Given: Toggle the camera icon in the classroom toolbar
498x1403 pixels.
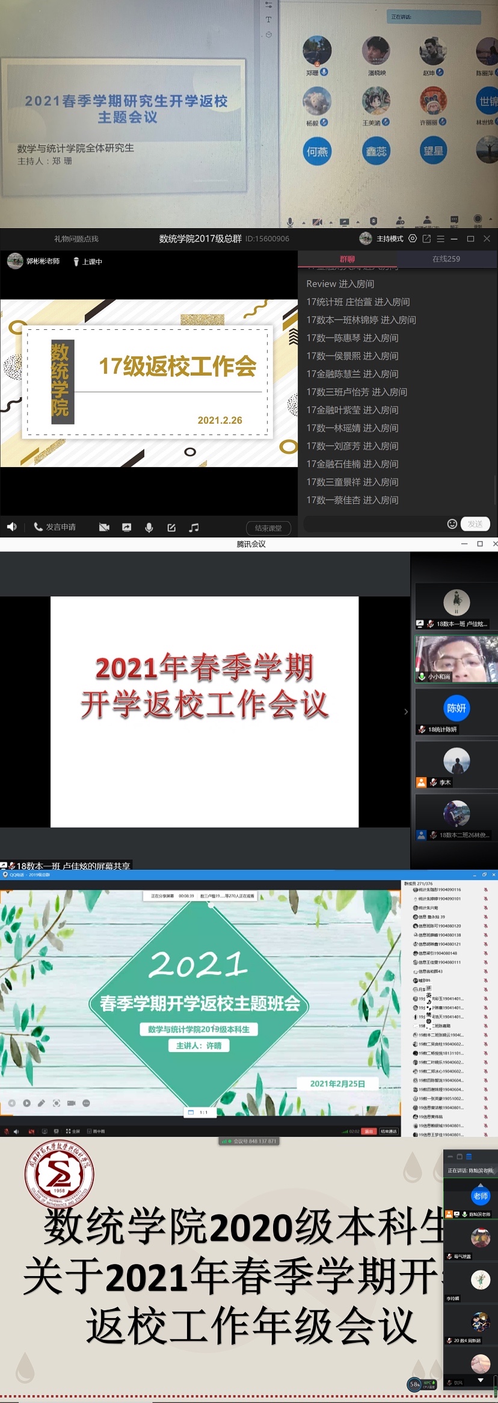Looking at the screenshot, I should pos(104,527).
